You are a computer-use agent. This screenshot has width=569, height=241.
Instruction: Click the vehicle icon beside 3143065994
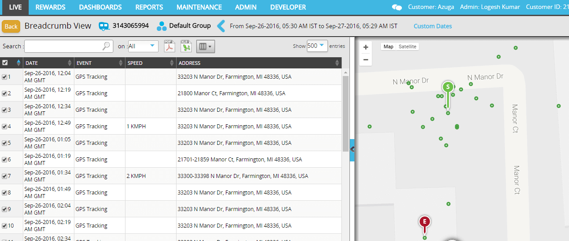click(x=104, y=26)
